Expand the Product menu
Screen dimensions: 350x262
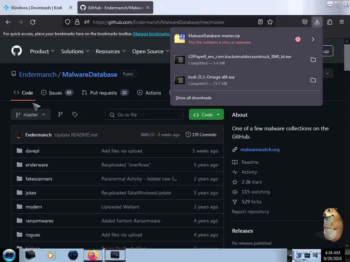click(x=42, y=51)
